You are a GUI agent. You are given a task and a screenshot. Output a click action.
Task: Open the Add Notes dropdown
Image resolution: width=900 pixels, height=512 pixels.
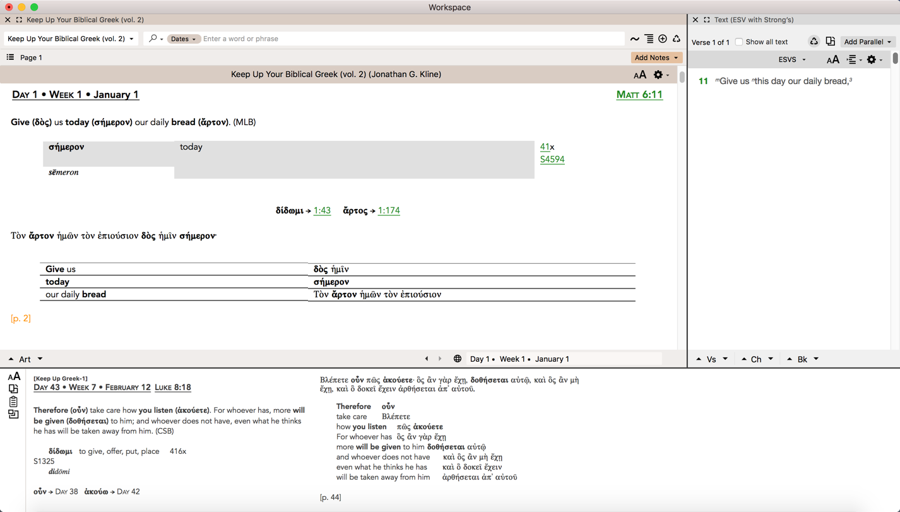[656, 57]
